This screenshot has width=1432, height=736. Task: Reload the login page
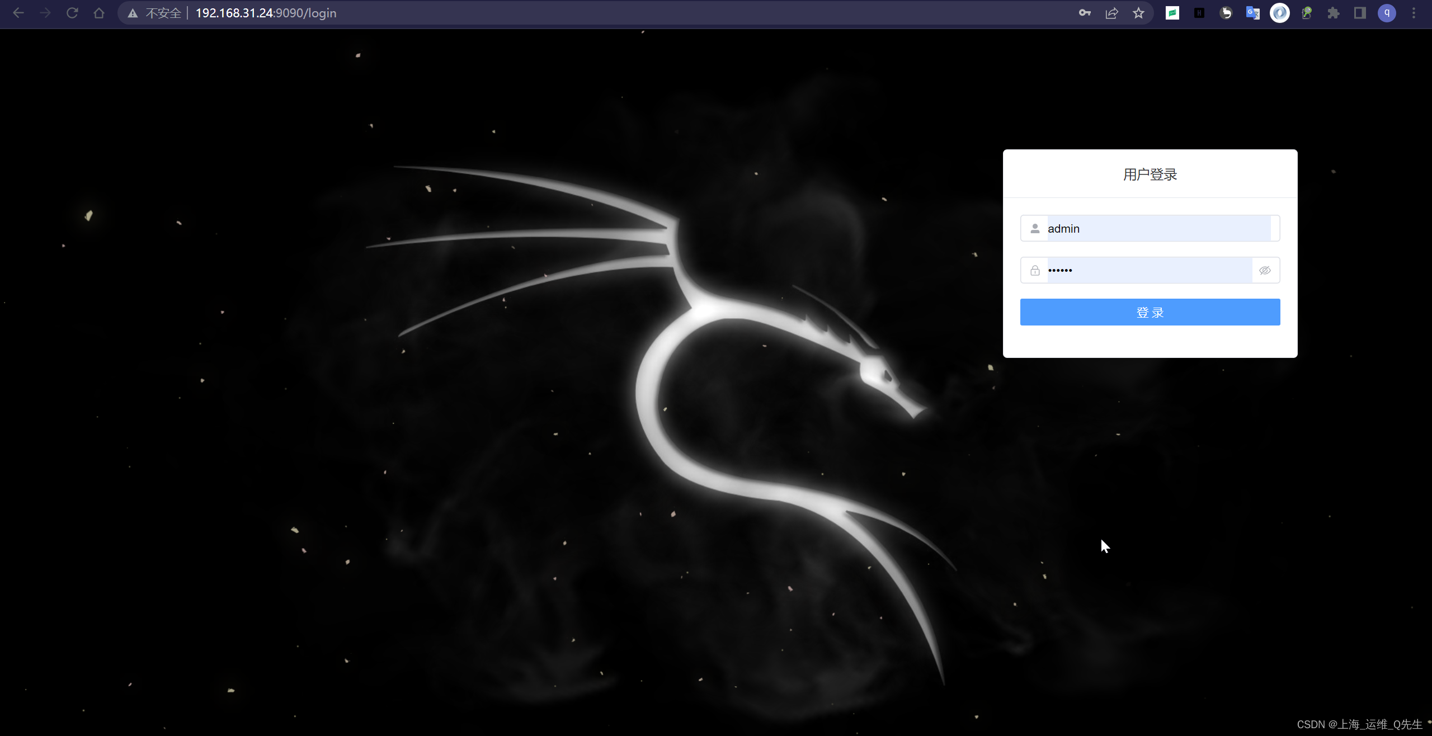(72, 13)
